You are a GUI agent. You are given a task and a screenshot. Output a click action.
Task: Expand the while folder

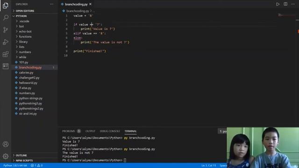(x=35, y=57)
